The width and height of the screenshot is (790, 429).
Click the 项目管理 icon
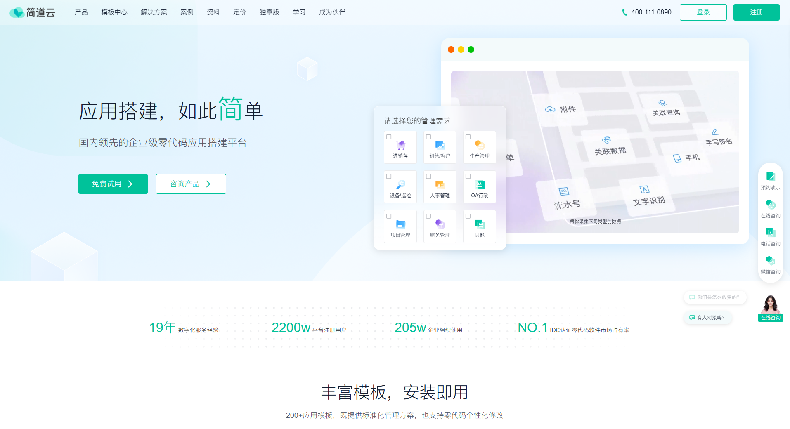click(400, 224)
